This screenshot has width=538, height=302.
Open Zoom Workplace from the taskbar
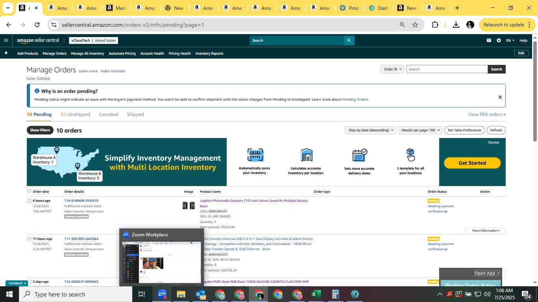(162, 294)
